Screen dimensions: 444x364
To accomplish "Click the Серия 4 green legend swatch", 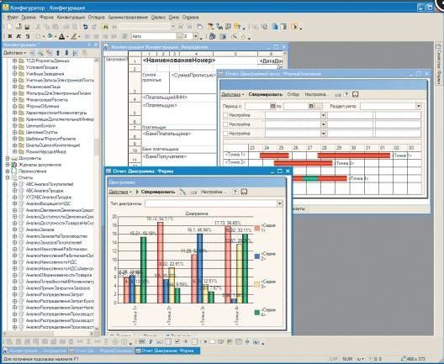I will click(x=256, y=313).
